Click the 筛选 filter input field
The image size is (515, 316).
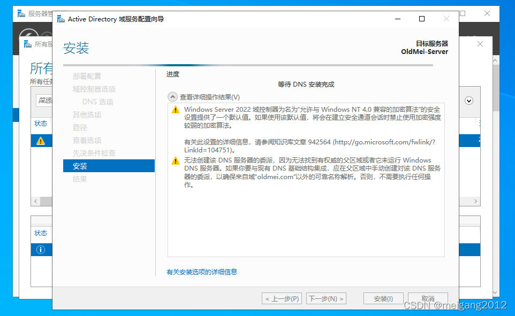tap(44, 101)
